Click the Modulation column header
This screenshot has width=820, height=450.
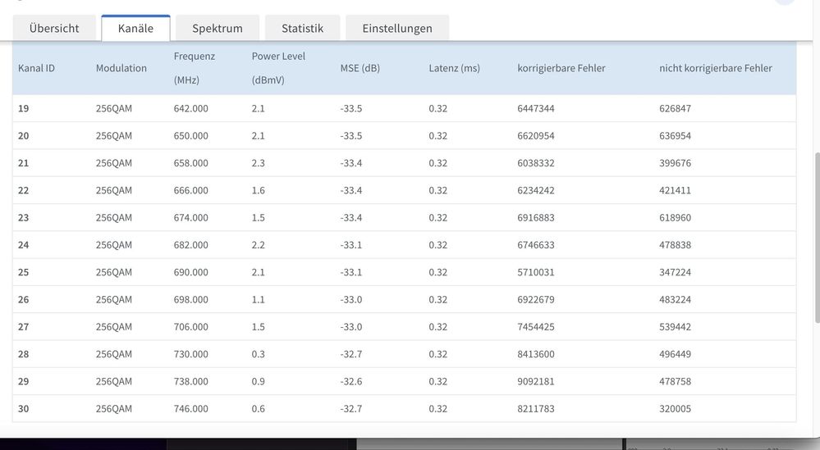[x=121, y=68]
